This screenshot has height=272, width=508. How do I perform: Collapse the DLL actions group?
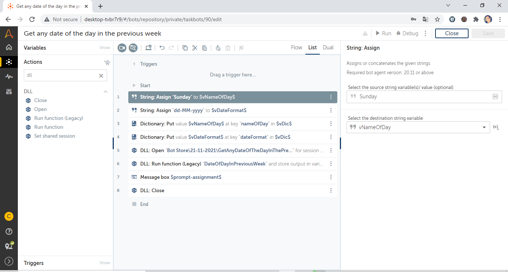[x=106, y=91]
